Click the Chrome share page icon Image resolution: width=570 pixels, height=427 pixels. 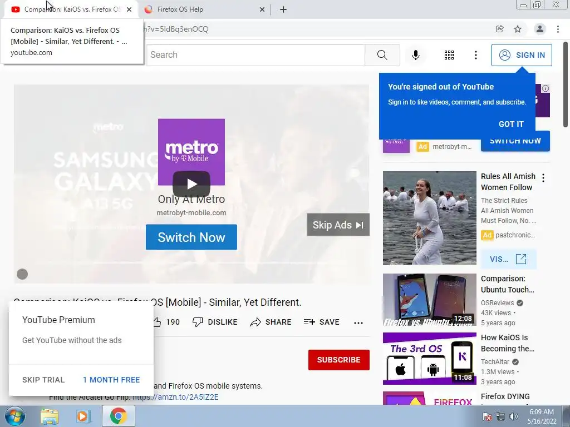(500, 29)
